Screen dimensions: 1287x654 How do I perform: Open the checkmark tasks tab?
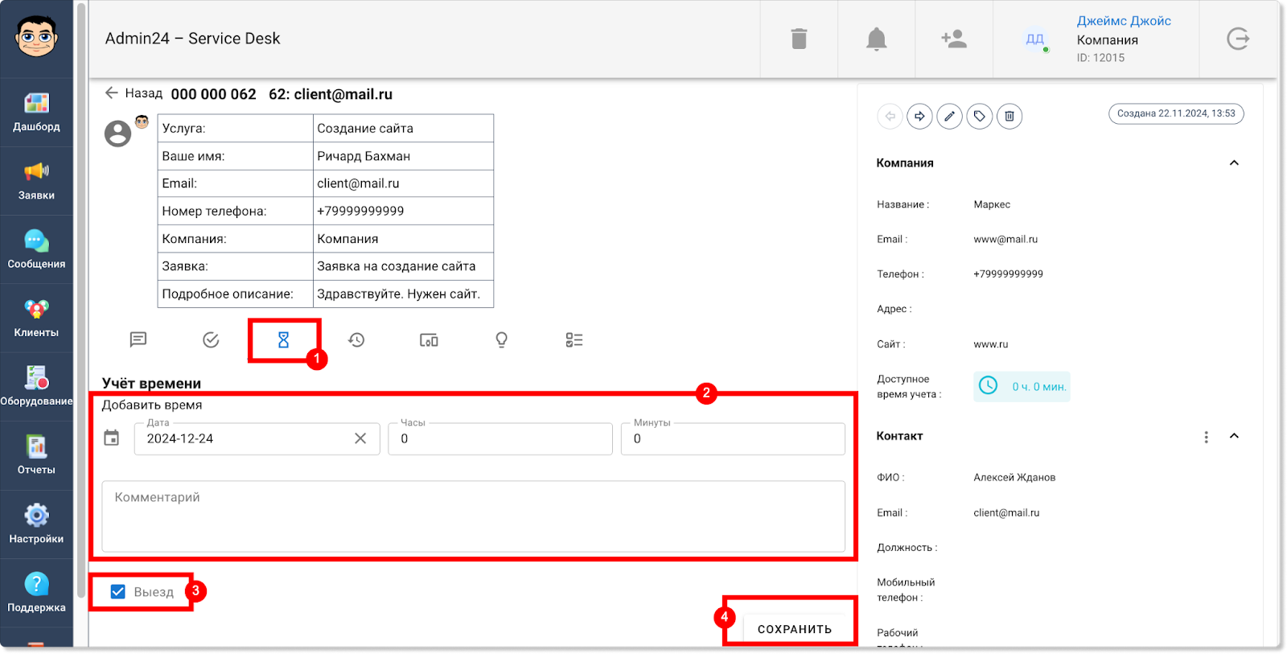211,339
